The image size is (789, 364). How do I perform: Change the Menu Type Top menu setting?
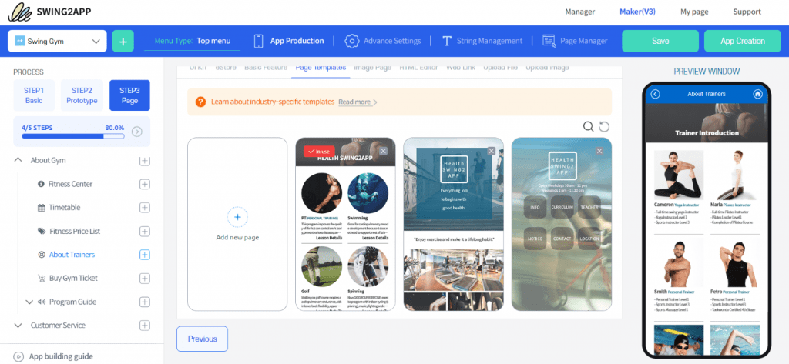pos(192,42)
